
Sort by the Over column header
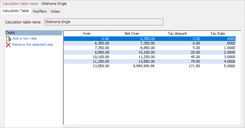pos(87,33)
